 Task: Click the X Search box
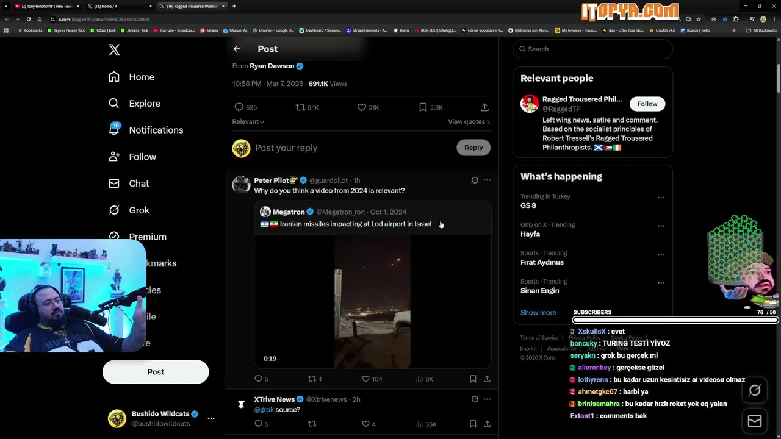pos(592,49)
